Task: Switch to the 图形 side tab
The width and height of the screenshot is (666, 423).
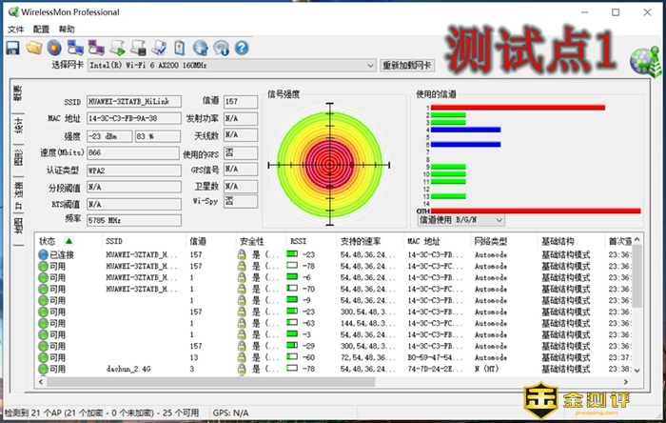Action: (18, 158)
